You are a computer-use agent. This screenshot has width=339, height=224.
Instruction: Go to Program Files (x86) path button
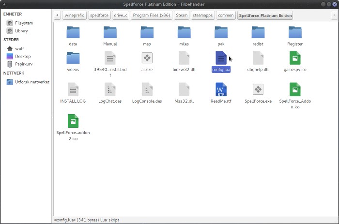click(151, 15)
